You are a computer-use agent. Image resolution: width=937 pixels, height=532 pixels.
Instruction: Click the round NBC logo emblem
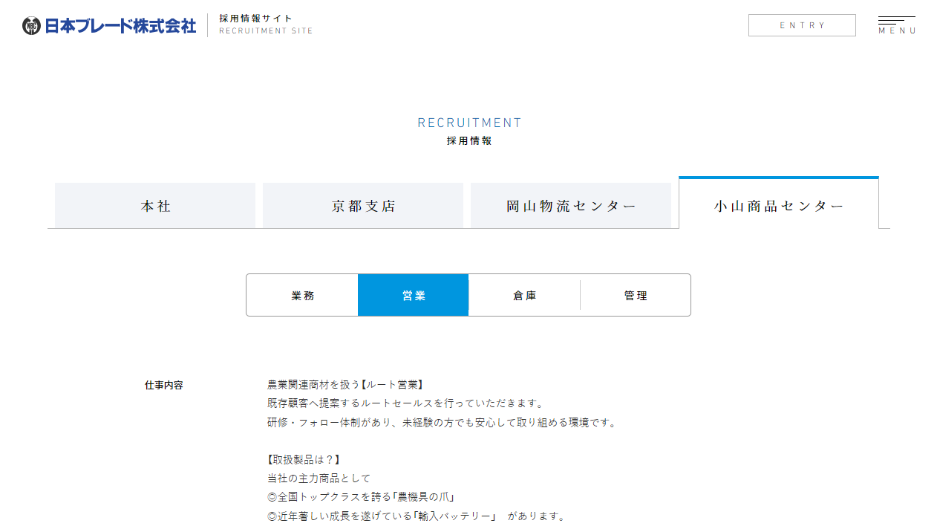click(31, 26)
